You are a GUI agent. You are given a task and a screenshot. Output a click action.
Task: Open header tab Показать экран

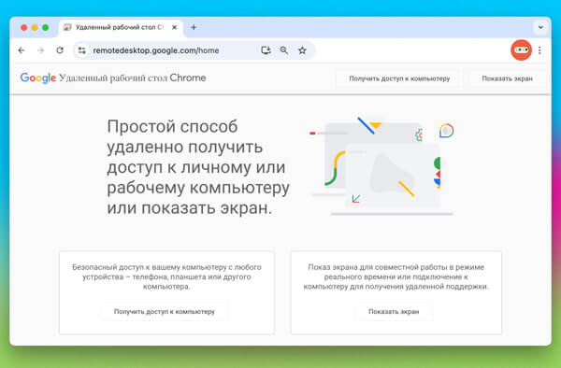tap(508, 78)
